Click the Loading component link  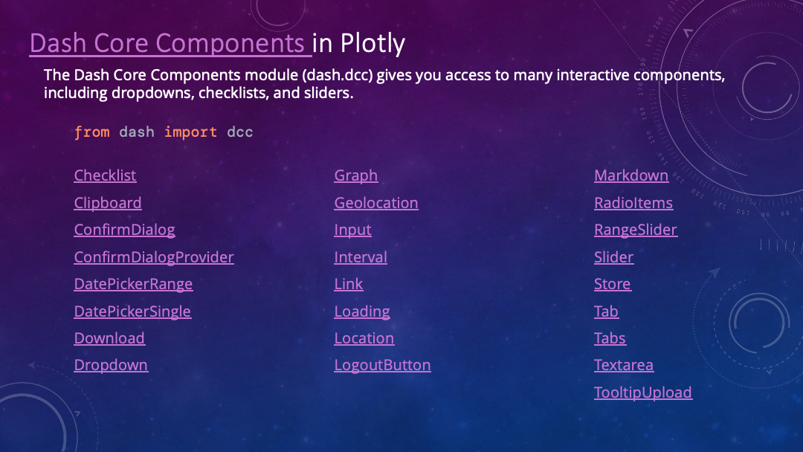[362, 311]
